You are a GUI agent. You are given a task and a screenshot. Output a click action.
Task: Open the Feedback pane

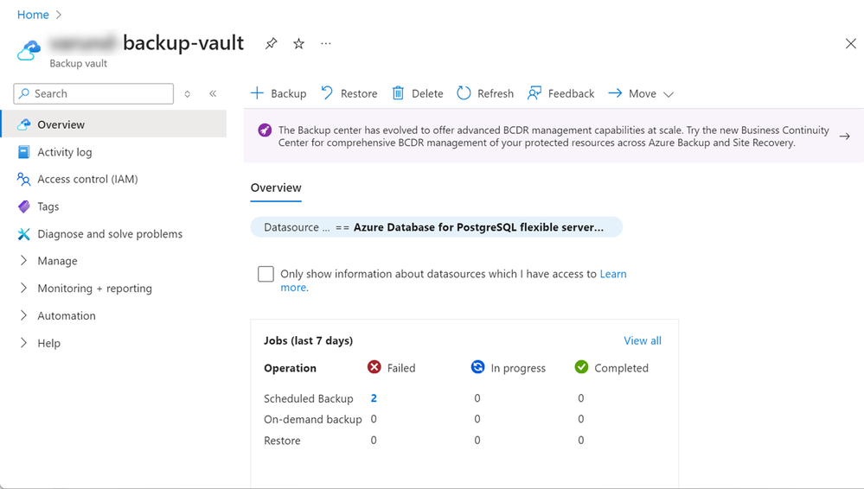click(561, 93)
